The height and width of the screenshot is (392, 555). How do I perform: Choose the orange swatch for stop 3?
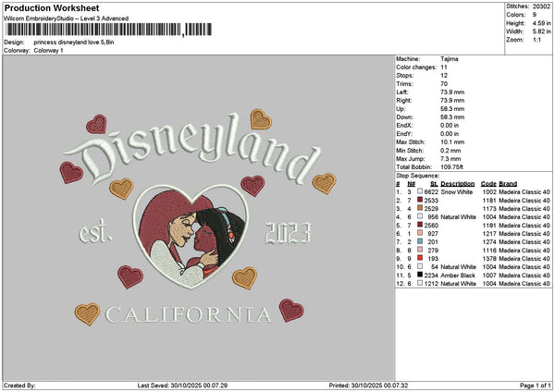pos(420,208)
